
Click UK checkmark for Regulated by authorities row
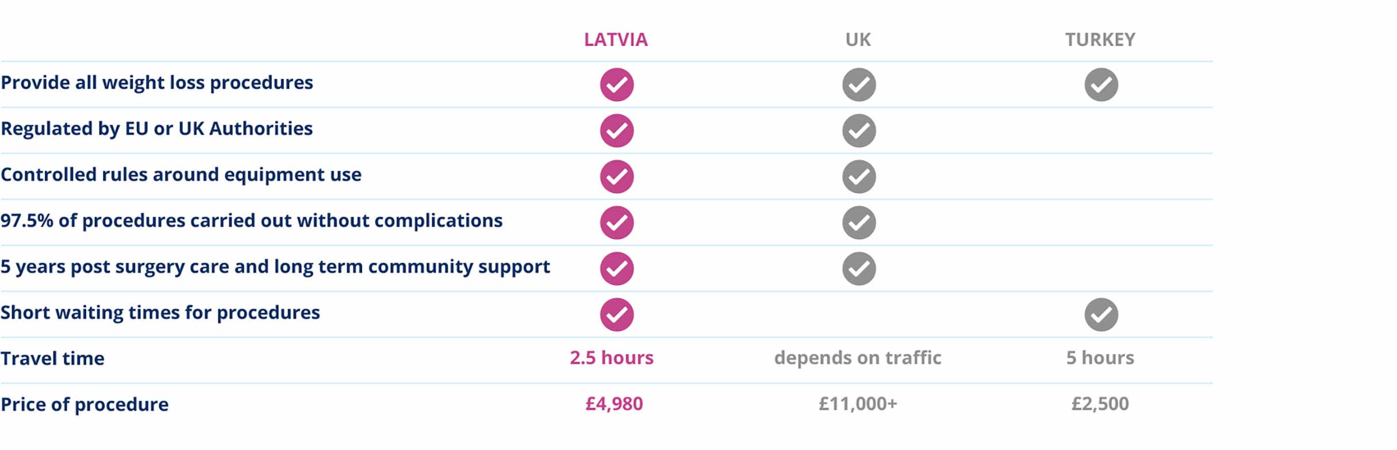tap(859, 130)
